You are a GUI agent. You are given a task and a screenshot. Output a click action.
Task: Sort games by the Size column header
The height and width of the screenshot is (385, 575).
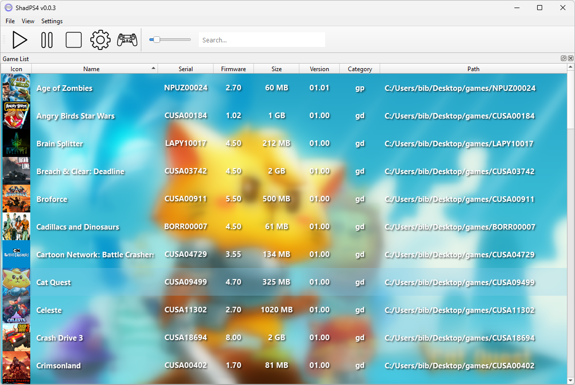pyautogui.click(x=277, y=69)
